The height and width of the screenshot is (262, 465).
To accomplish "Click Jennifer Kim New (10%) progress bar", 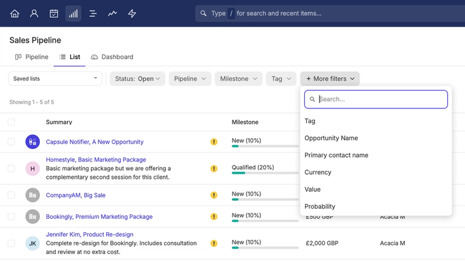I will point(265,248).
